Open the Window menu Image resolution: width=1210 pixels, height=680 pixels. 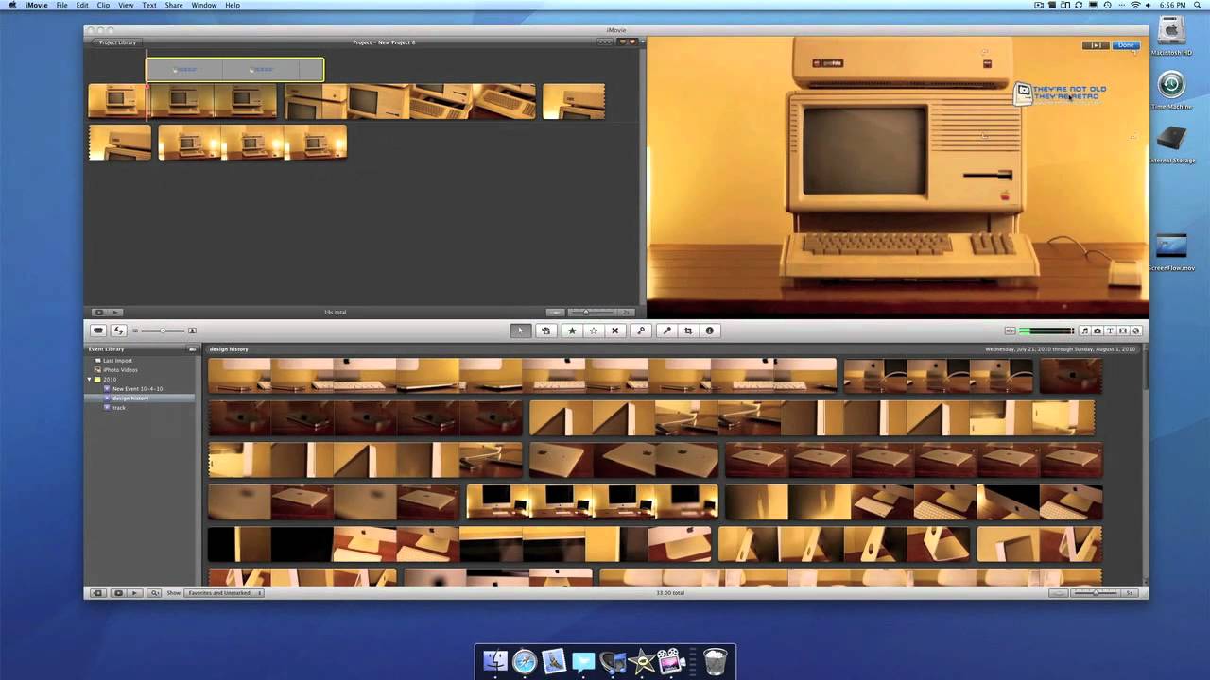tap(204, 6)
